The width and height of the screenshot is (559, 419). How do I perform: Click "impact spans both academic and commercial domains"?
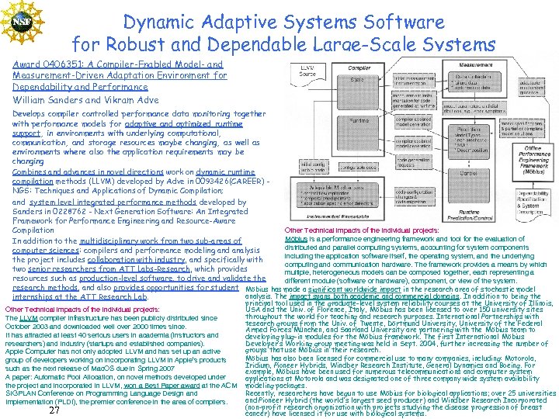click(x=374, y=296)
